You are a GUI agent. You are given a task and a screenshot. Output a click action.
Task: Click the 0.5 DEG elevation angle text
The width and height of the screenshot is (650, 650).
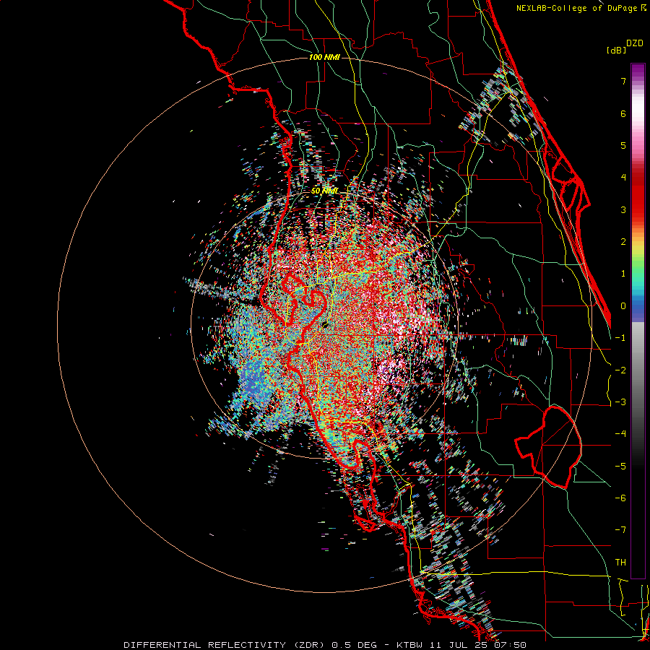pos(355,645)
